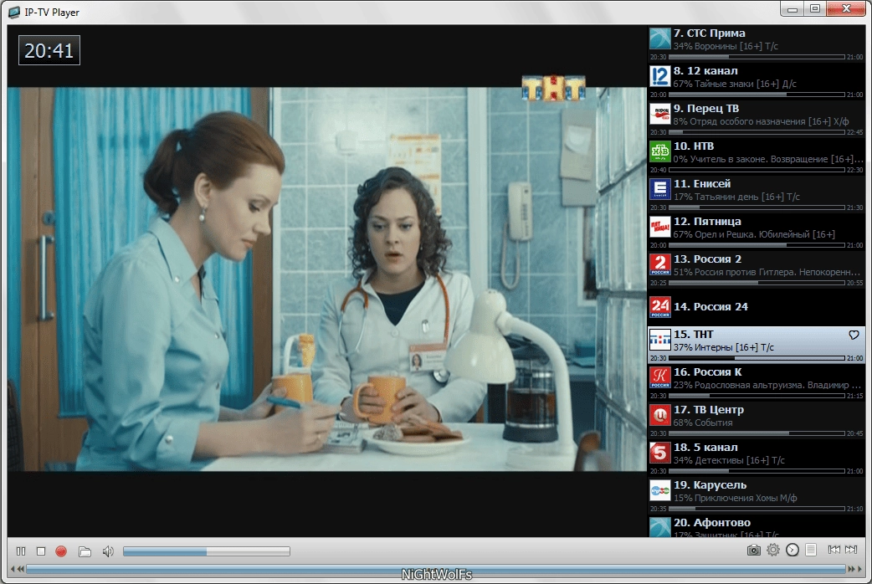Maximize the IP-TV Player window
This screenshot has height=584, width=872.
(815, 8)
